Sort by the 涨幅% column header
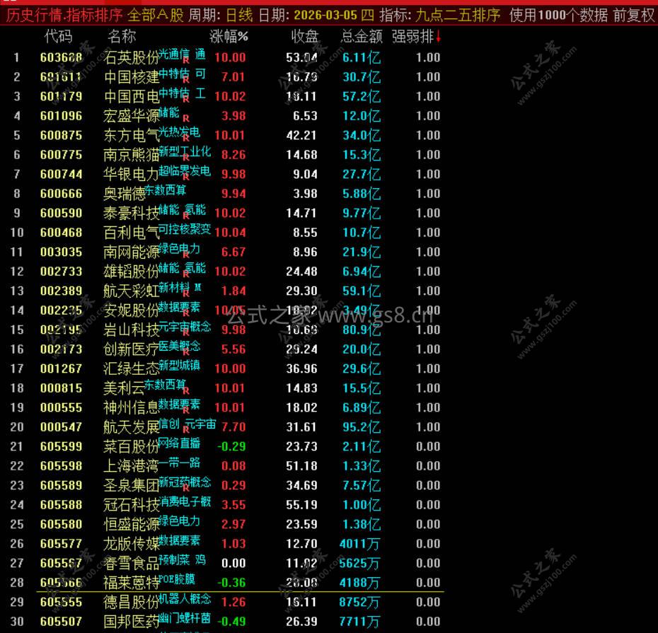The height and width of the screenshot is (633, 658). pyautogui.click(x=229, y=37)
